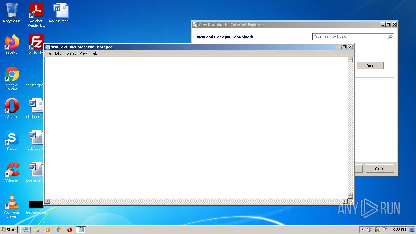Click Notepad vertical scrollbar down arrow
Image resolution: width=416 pixels, height=234 pixels.
[350, 196]
